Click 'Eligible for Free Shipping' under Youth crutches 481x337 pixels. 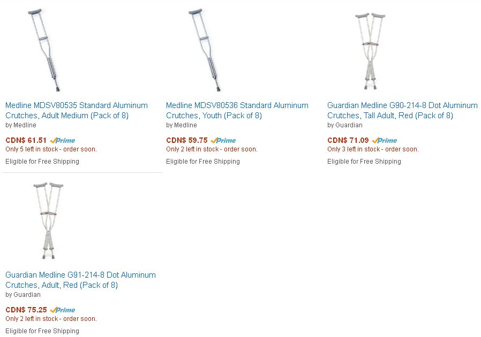coord(203,162)
